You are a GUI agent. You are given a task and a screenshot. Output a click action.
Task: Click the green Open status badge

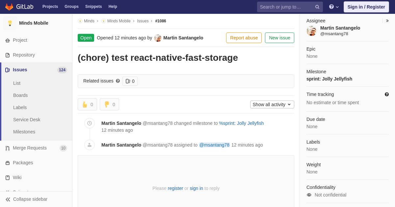pyautogui.click(x=86, y=38)
